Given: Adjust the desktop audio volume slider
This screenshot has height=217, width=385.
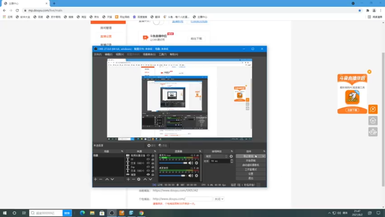Looking at the screenshot, I should coord(172,176).
